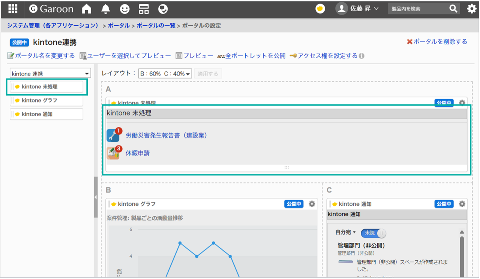Screen dimensions: 480x279
Task: Click the round globe-like header icon
Action: click(x=163, y=9)
